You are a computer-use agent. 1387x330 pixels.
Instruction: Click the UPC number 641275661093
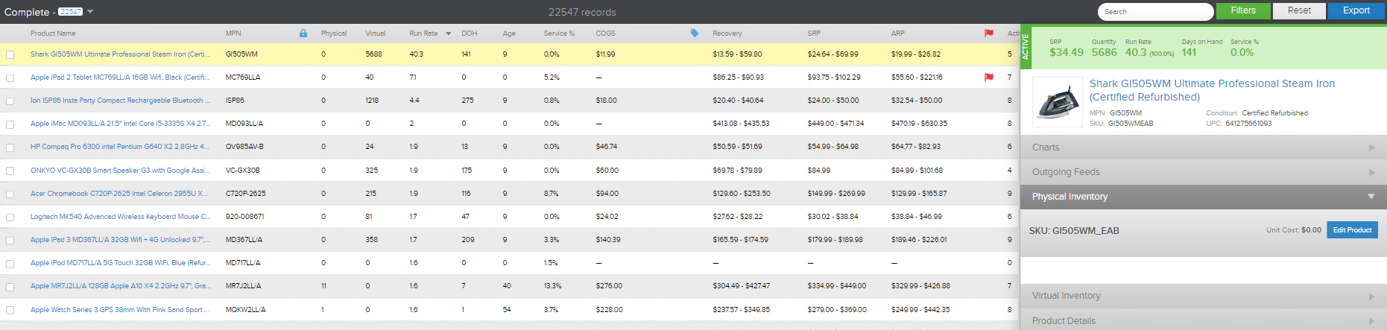pos(1248,124)
